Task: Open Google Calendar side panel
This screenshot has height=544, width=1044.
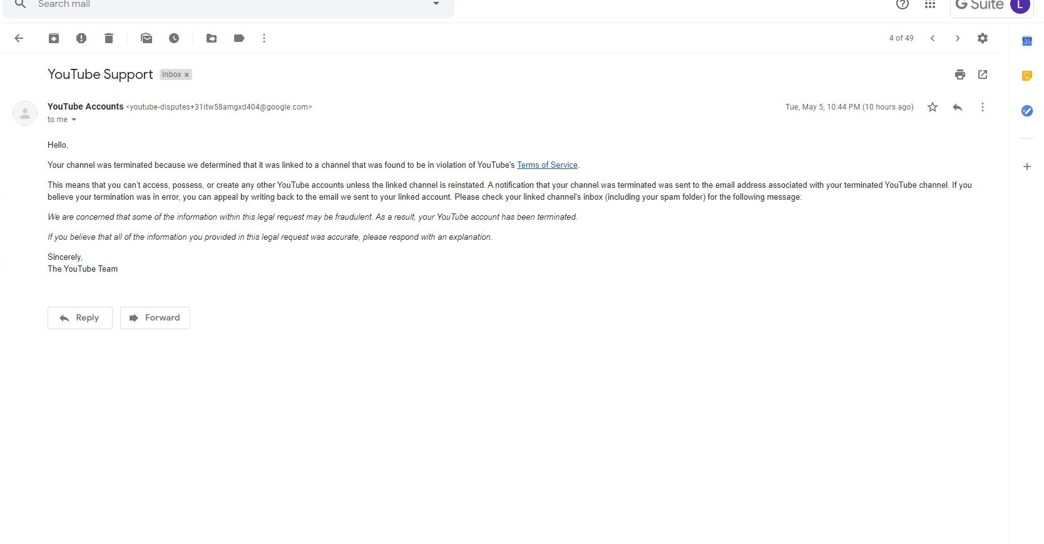Action: [1027, 41]
